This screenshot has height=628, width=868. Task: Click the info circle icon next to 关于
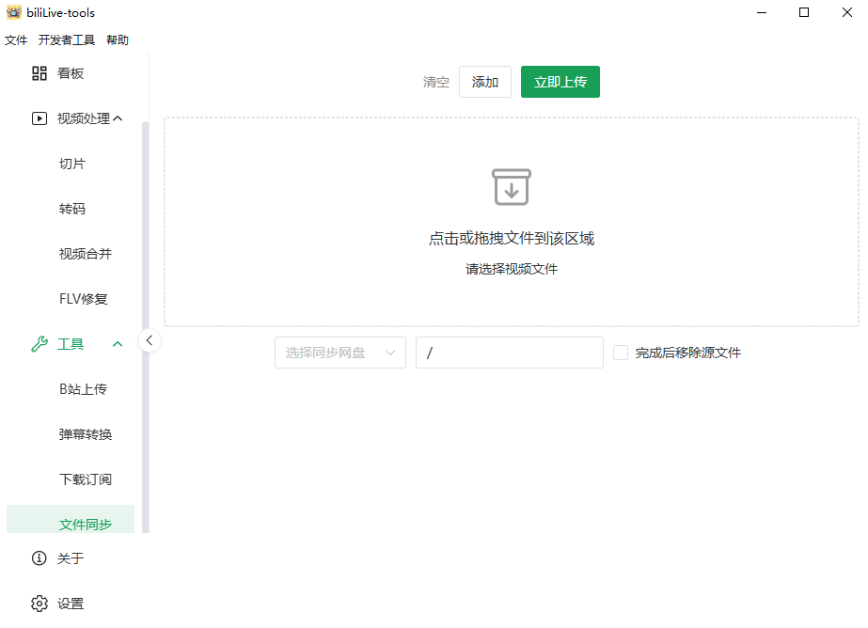(x=39, y=558)
